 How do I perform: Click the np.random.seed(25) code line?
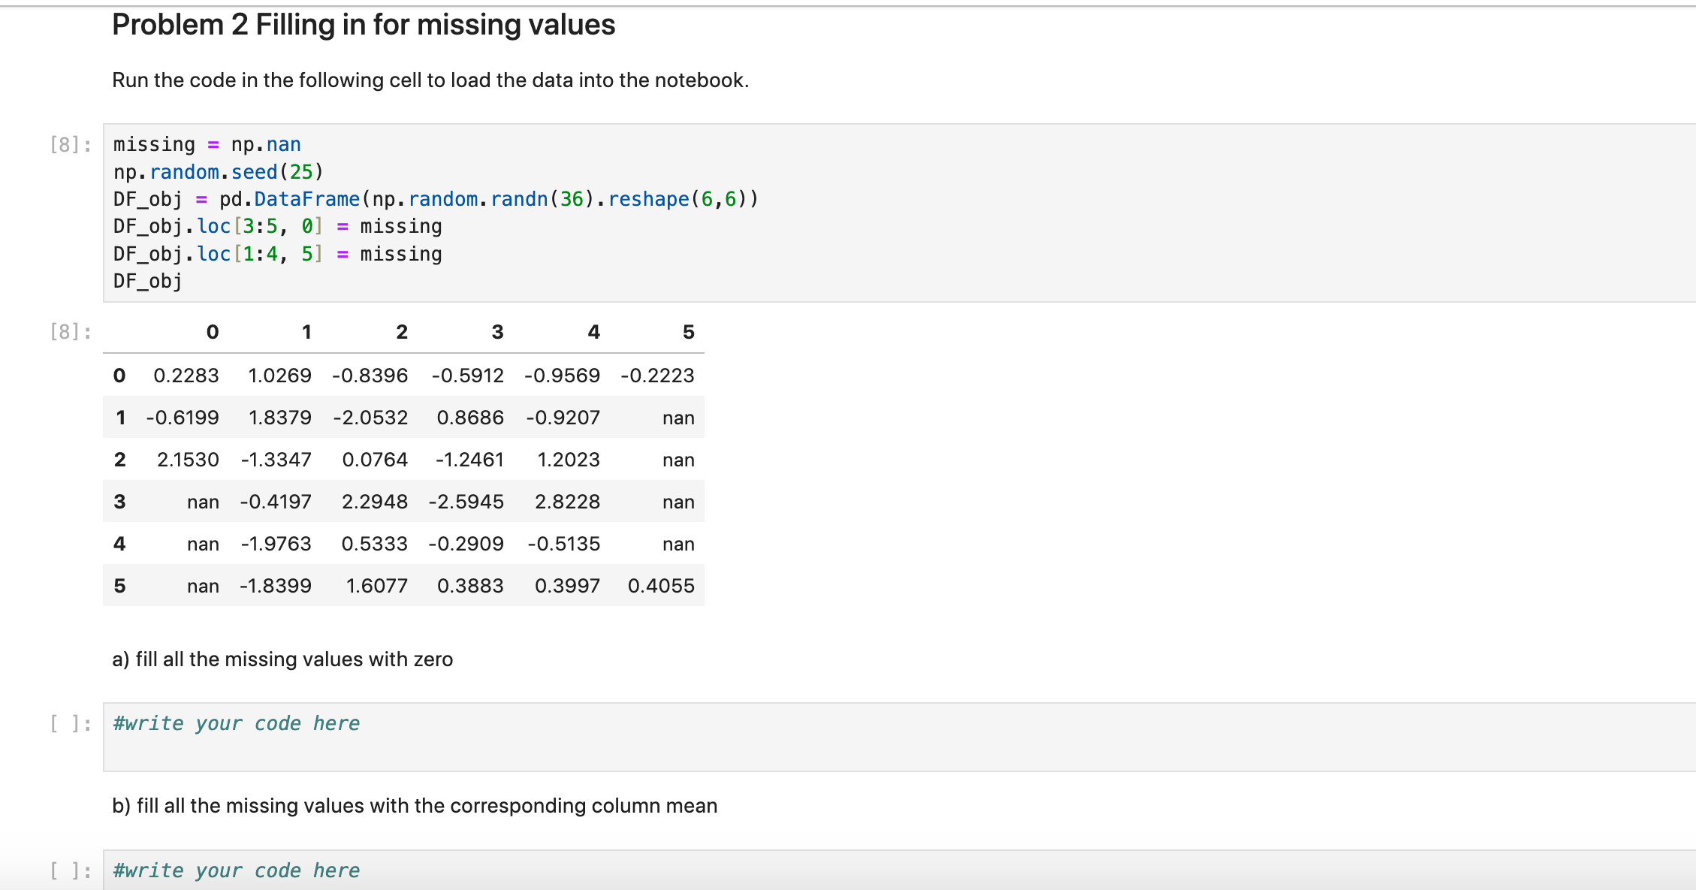coord(219,172)
